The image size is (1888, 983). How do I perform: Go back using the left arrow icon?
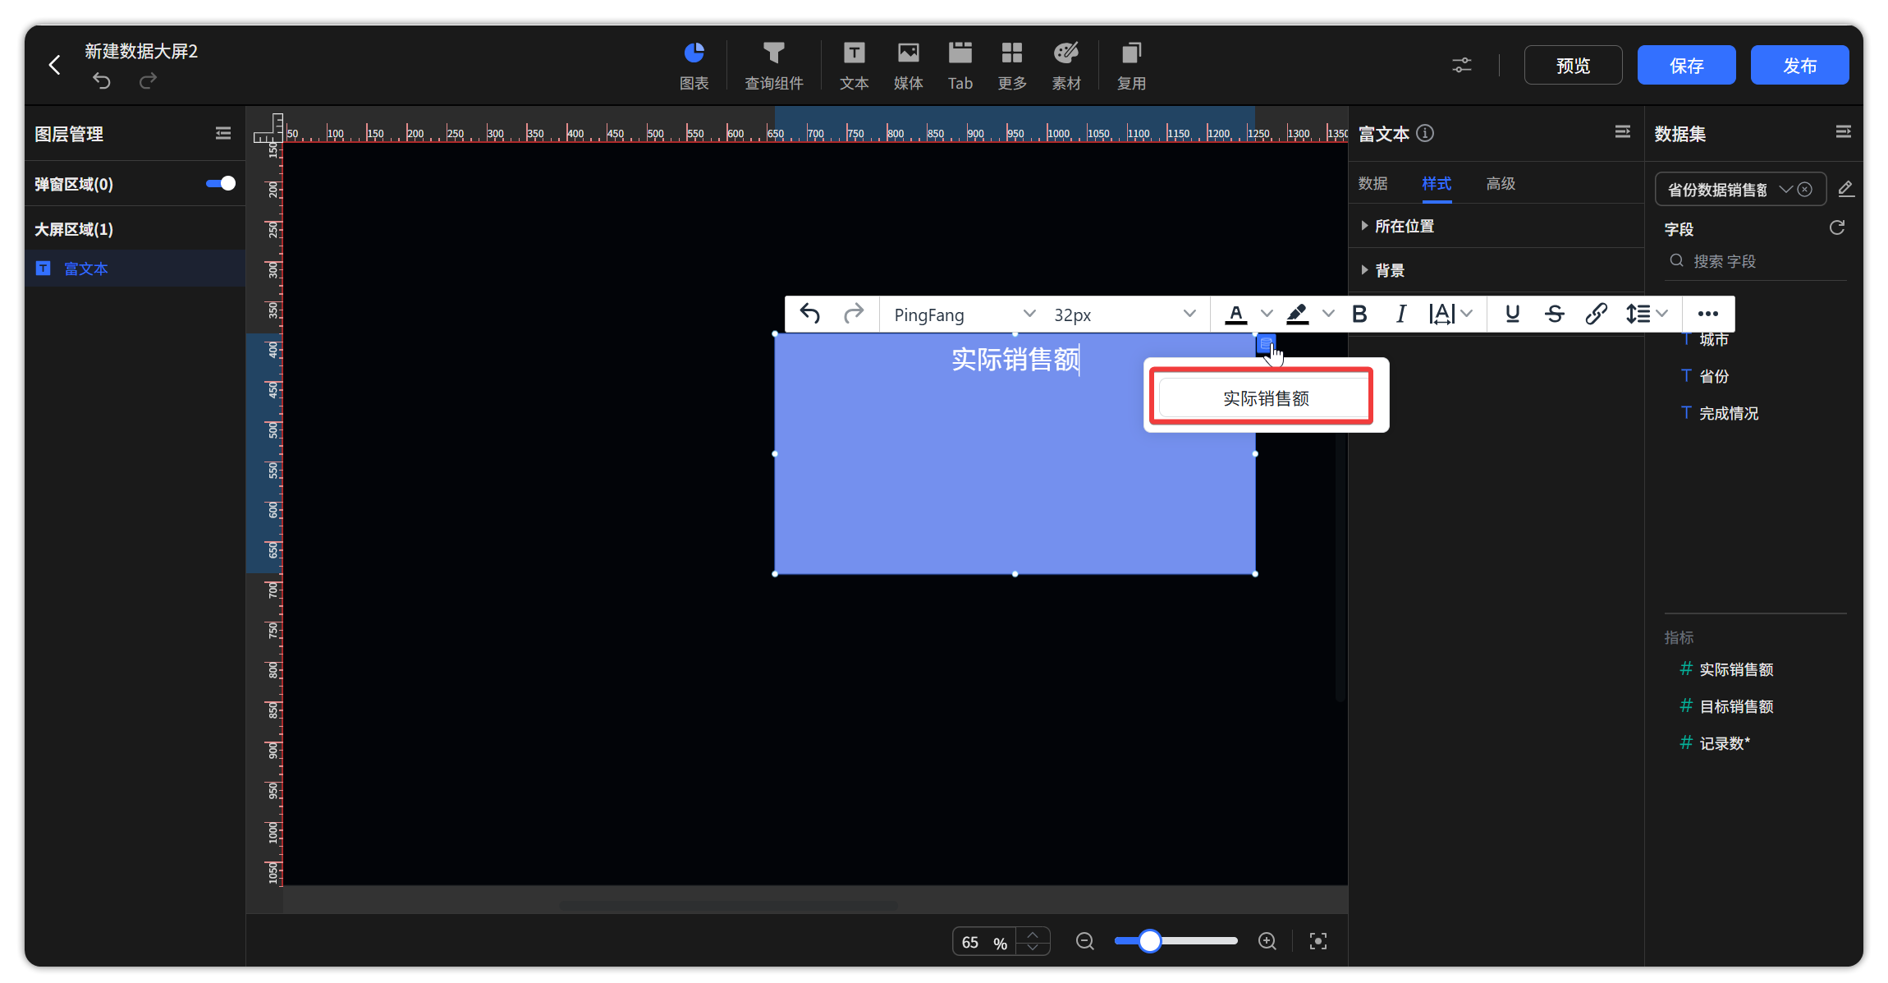click(x=55, y=65)
